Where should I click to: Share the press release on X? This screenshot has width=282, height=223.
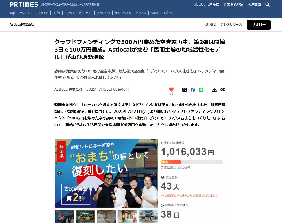click(185, 90)
